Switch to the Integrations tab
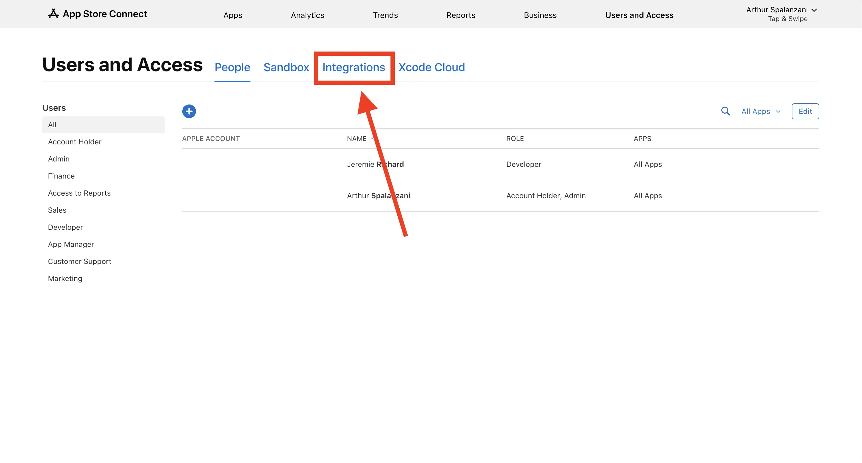This screenshot has height=463, width=862. tap(354, 67)
